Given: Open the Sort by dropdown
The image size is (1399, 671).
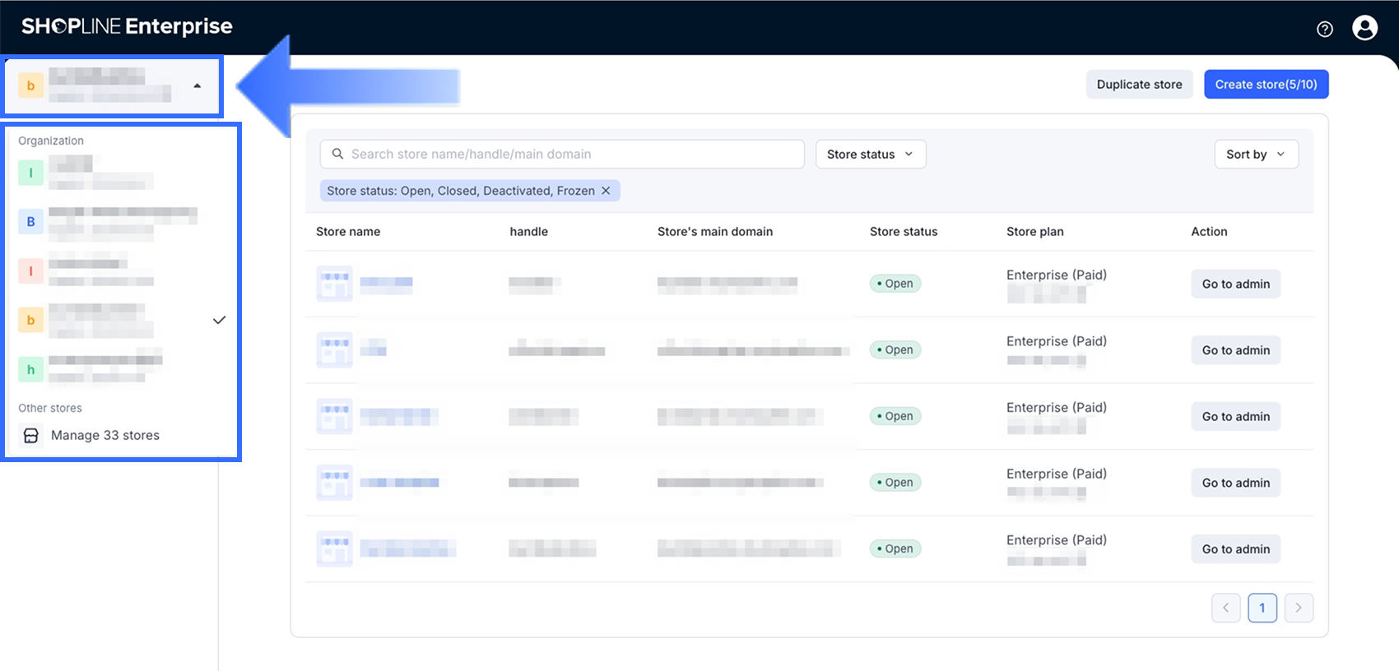Looking at the screenshot, I should (1255, 155).
